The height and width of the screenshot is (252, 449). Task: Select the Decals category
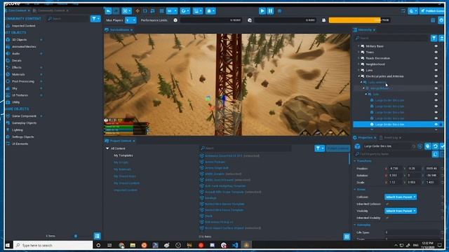pos(17,61)
